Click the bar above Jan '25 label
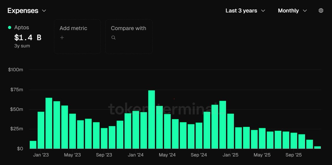 (230, 131)
